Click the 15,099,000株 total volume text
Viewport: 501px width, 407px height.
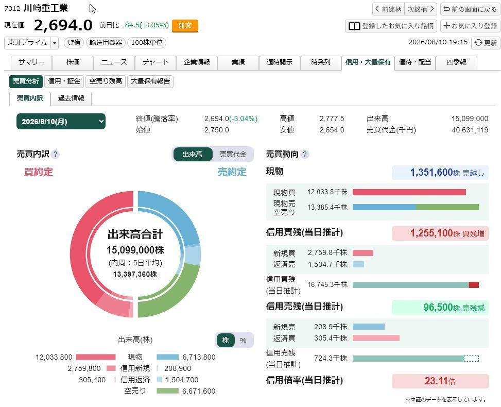(x=135, y=250)
